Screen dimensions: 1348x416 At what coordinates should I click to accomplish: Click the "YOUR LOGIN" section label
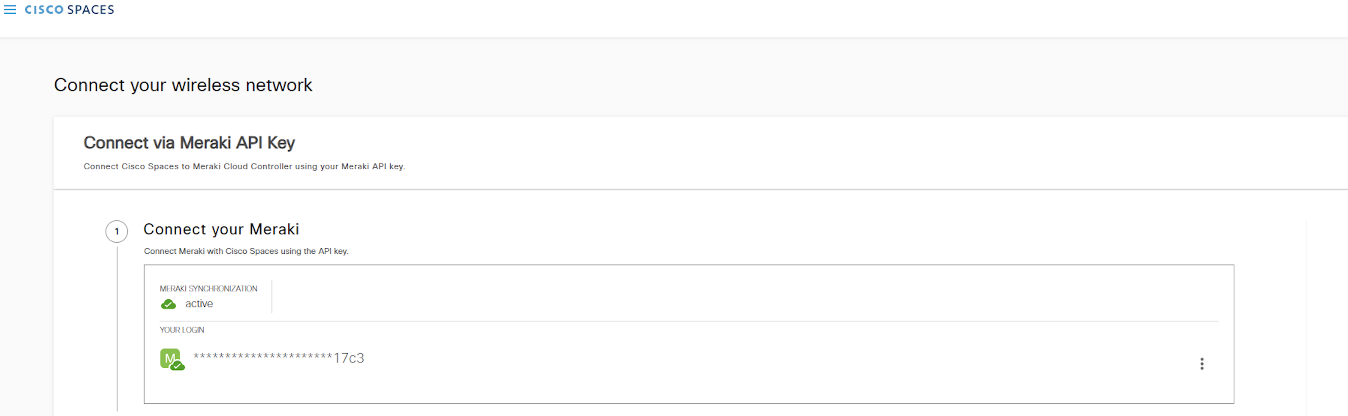[x=182, y=330]
